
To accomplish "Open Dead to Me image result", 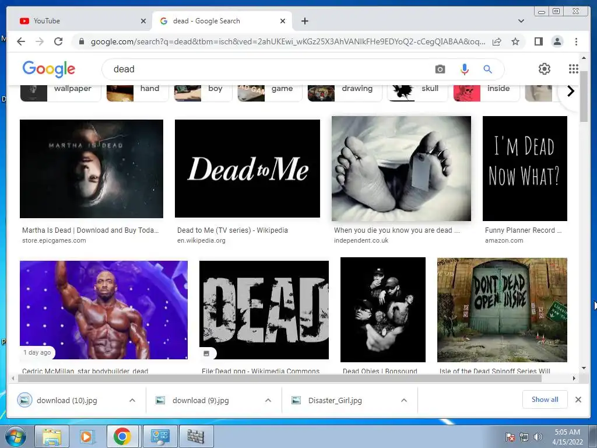I will 247,169.
